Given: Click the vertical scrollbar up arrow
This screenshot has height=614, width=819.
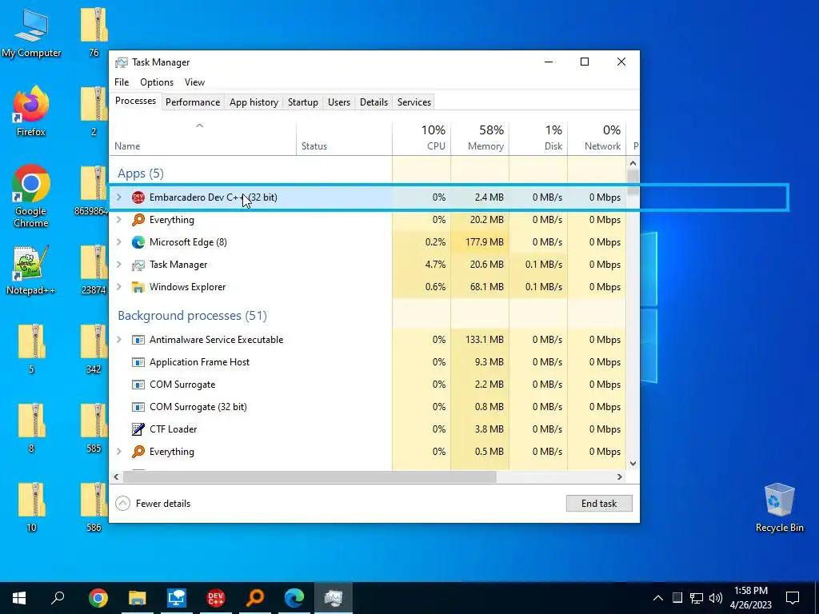Looking at the screenshot, I should (x=633, y=163).
